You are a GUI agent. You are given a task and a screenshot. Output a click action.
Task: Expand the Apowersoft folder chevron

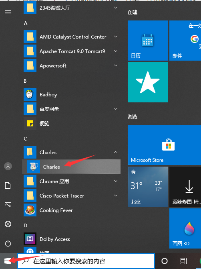tap(116, 65)
